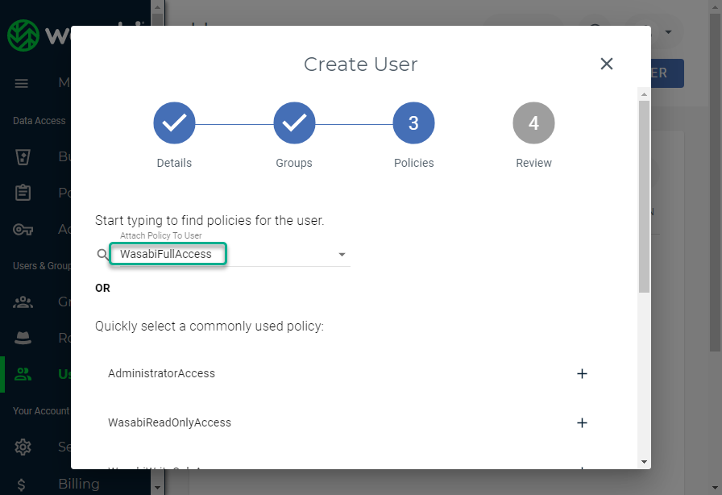
Task: Go back to the Groups step circle
Action: tap(294, 123)
